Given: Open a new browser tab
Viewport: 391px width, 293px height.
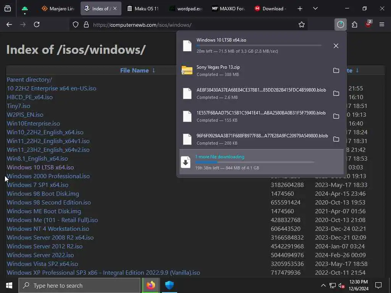Looking at the screenshot, I should click(300, 9).
